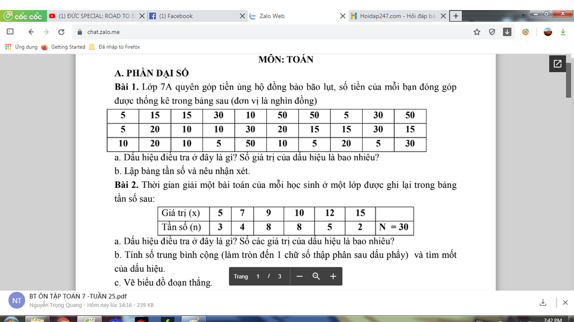Click frequency 4 in the Tần số row

(x=242, y=227)
